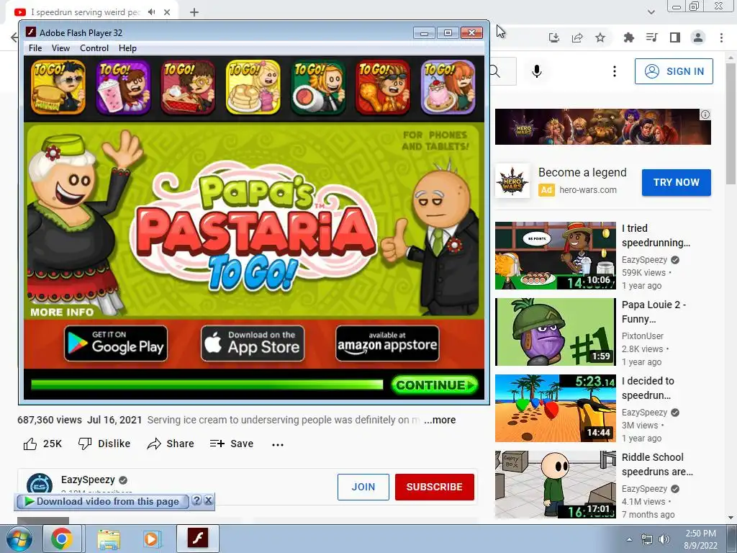Toggle the Chrome side panel
The height and width of the screenshot is (553, 737).
pyautogui.click(x=675, y=37)
